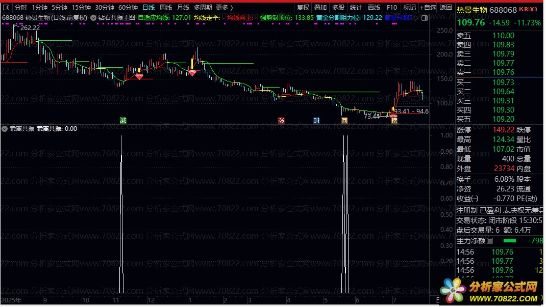Screen dimensions: 546x307
Task: Click the 卖三 price 109.79
Action: click(x=503, y=54)
